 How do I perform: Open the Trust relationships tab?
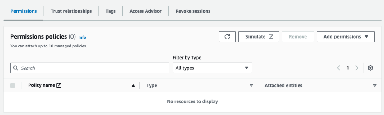pyautogui.click(x=71, y=11)
